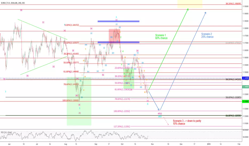Select the 50.00%(1.13285) level label
The width and height of the screenshot is (249, 146).
click(x=233, y=97)
